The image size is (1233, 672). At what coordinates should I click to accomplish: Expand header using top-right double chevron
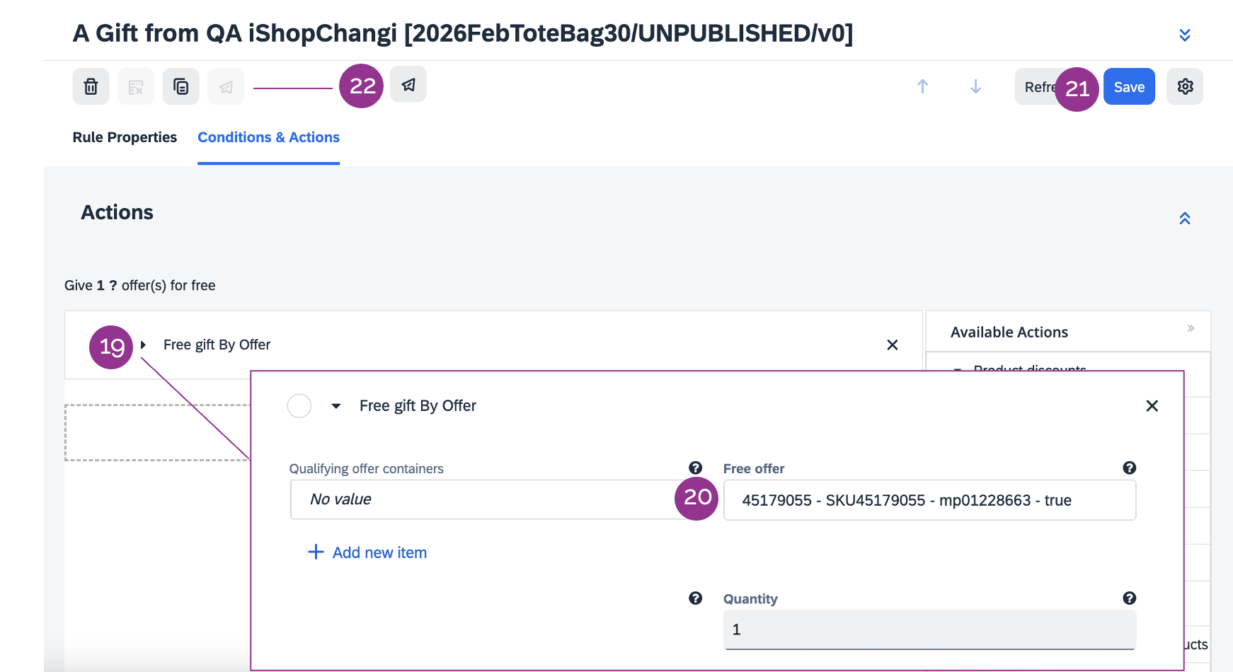[x=1184, y=35]
